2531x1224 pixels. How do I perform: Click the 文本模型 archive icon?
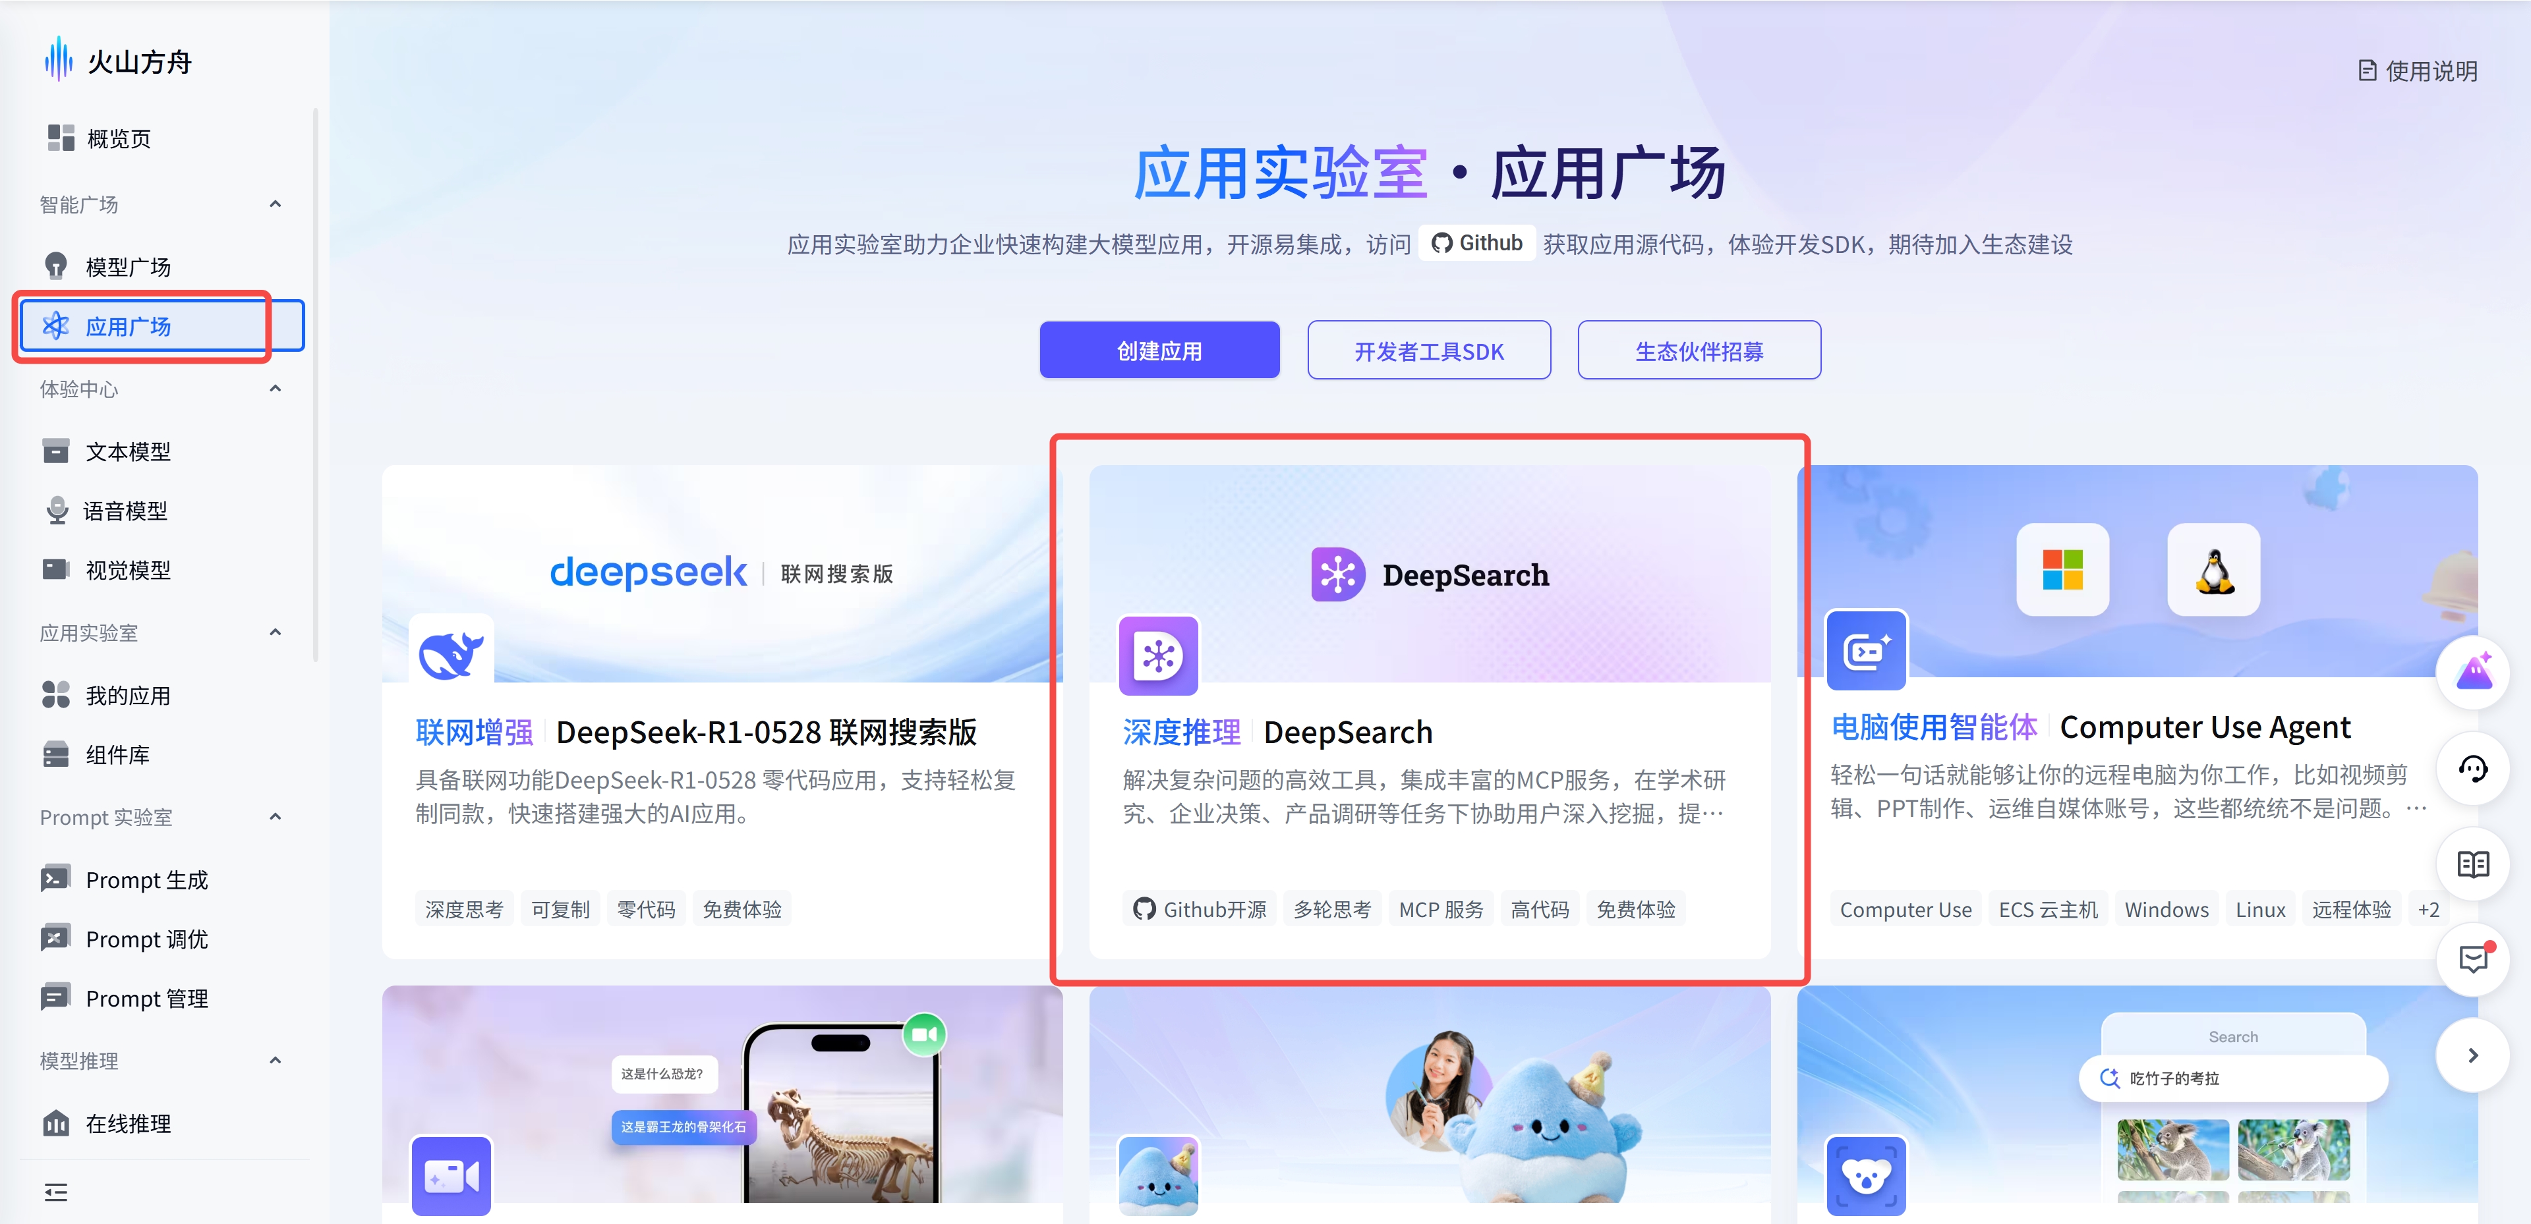coord(56,451)
